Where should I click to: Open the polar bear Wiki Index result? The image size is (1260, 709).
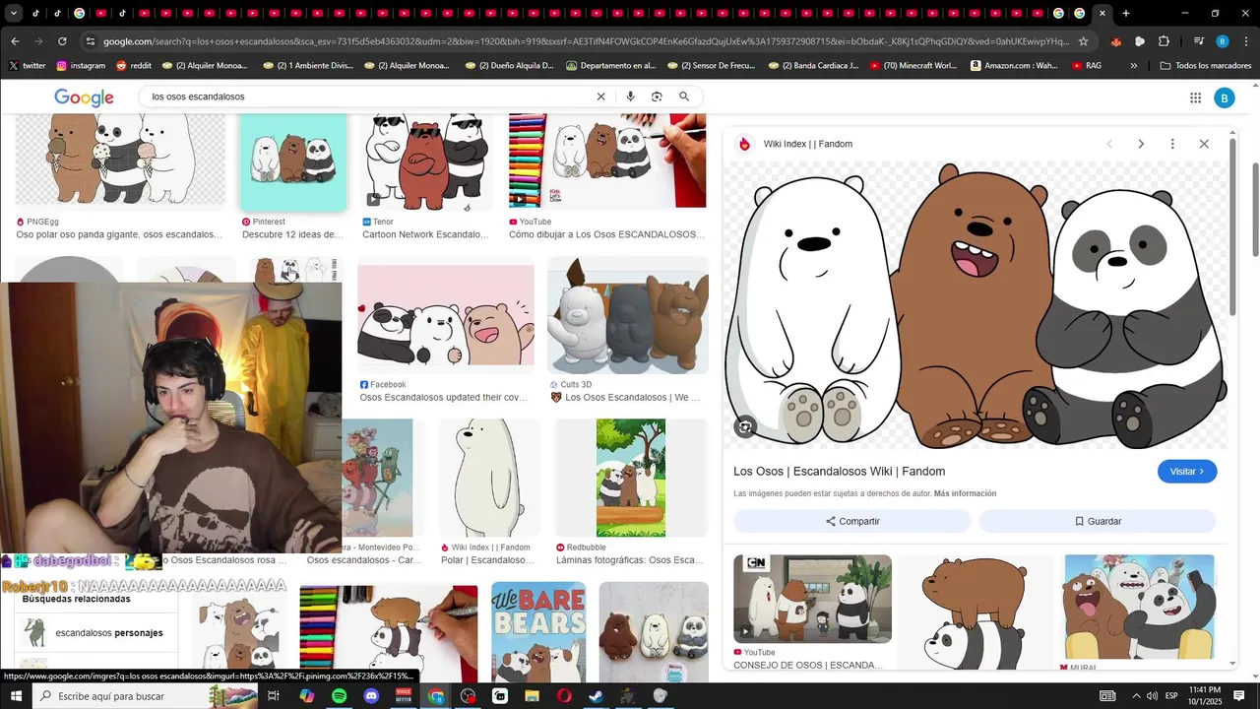click(489, 478)
